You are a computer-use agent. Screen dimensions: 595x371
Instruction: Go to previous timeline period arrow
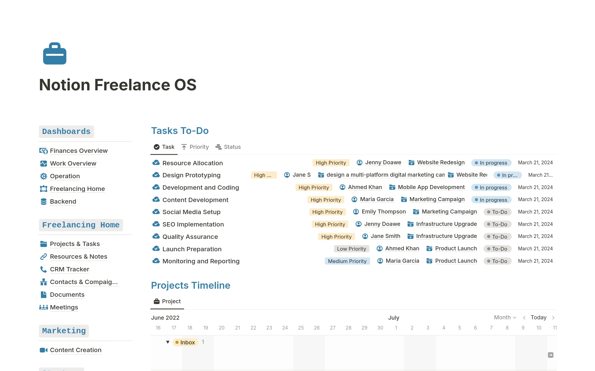[524, 318]
